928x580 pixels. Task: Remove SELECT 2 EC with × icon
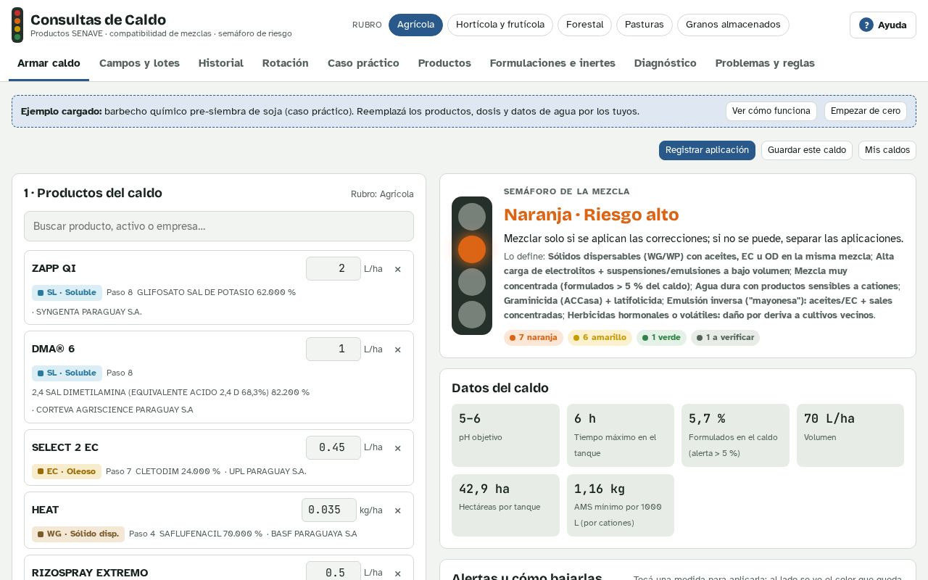(397, 448)
